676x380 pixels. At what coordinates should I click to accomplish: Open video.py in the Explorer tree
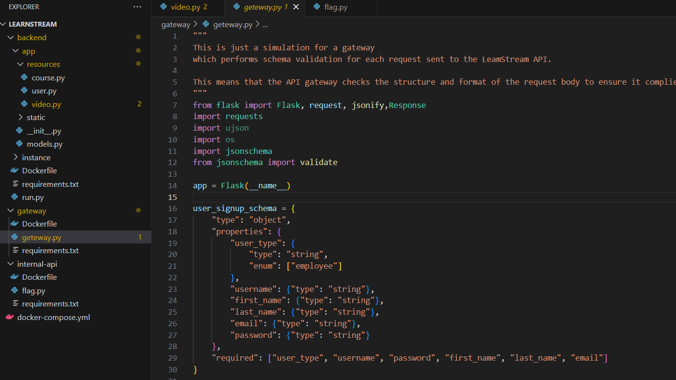(x=46, y=104)
